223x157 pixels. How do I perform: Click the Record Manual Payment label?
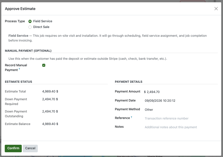(x=16, y=67)
